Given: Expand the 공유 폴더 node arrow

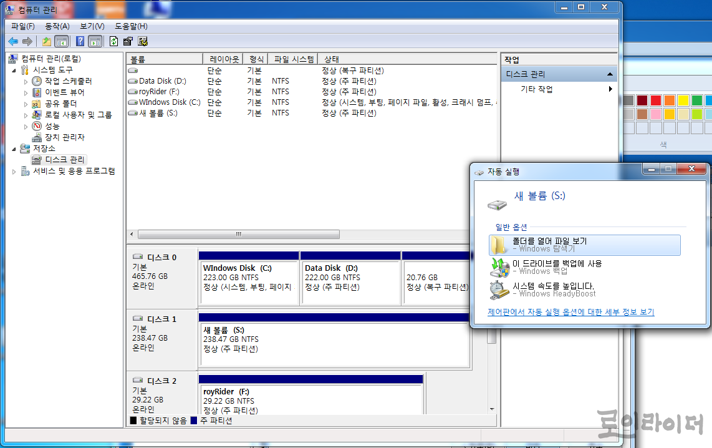Looking at the screenshot, I should click(x=26, y=104).
